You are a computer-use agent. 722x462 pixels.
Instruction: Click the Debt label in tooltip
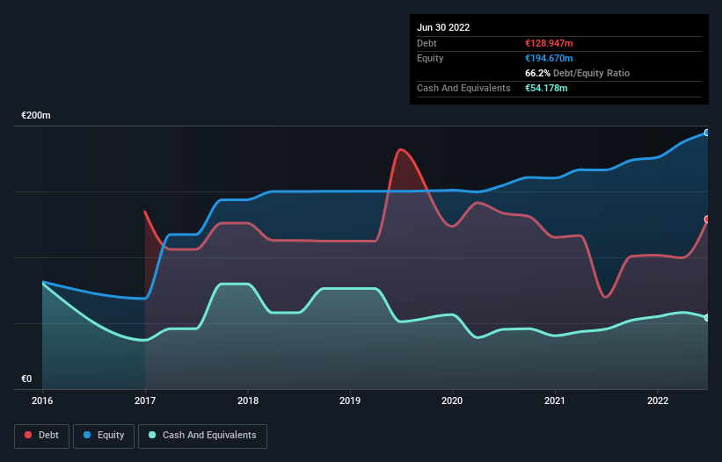click(427, 43)
